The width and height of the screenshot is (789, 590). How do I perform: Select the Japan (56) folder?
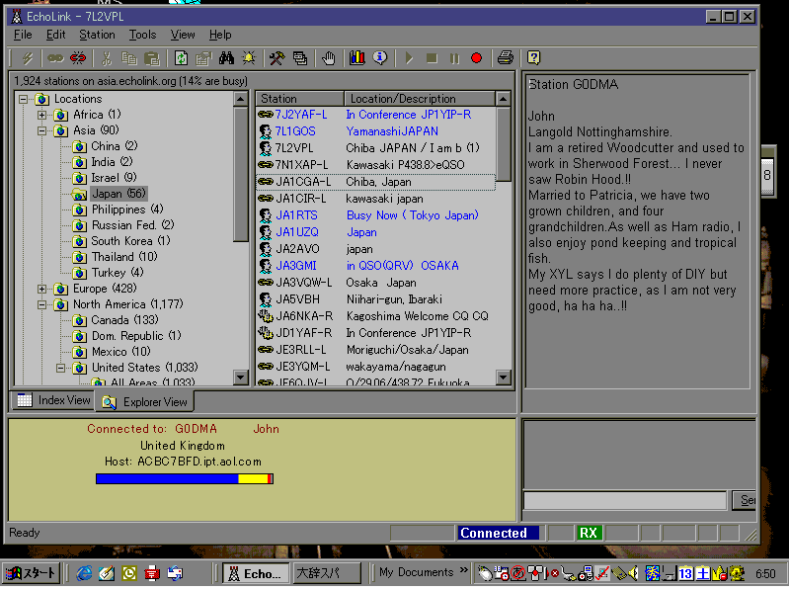(x=118, y=194)
